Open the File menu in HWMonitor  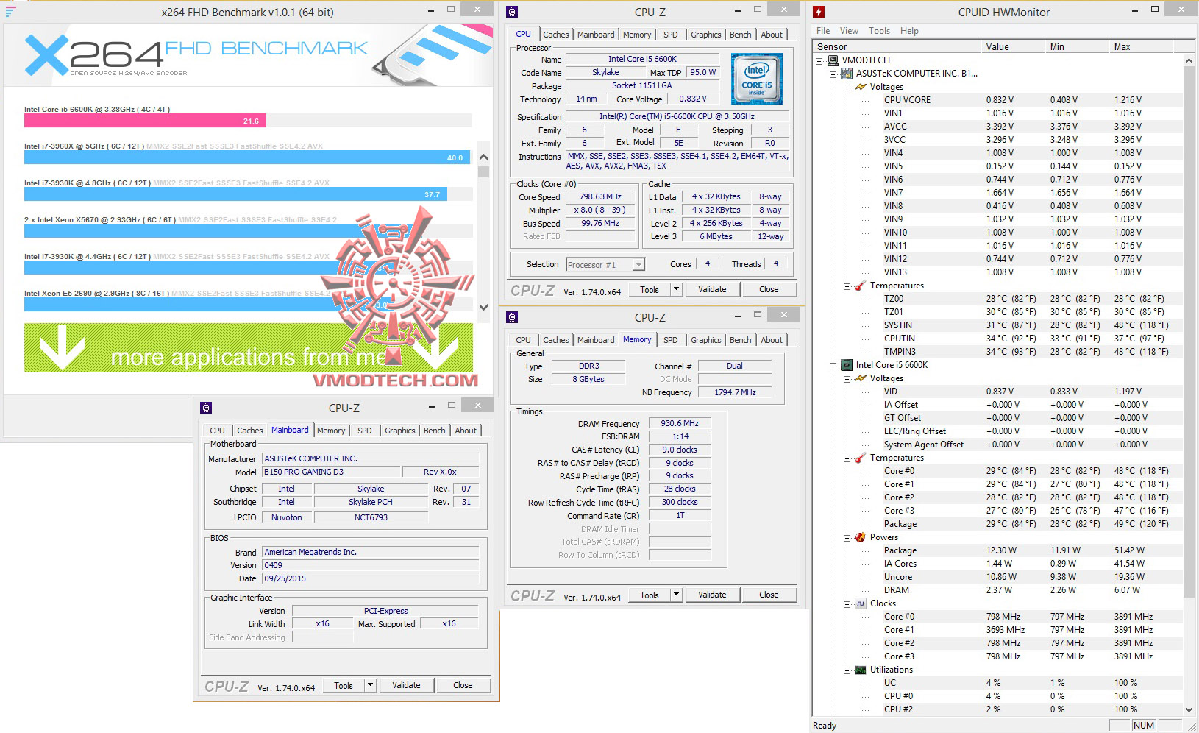[823, 31]
